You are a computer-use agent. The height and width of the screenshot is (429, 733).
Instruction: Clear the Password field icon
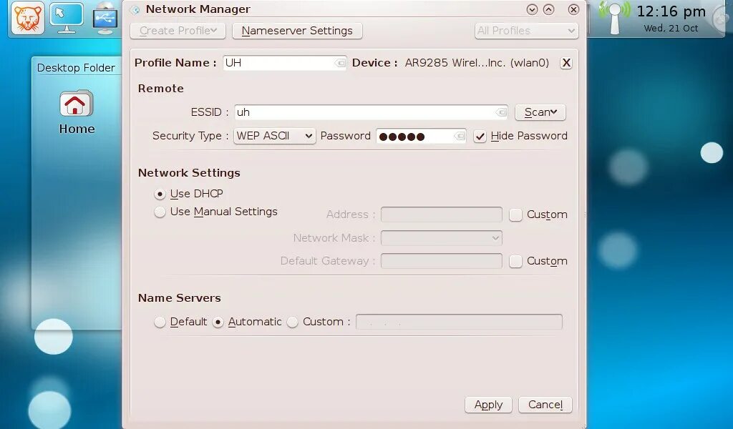pos(460,136)
